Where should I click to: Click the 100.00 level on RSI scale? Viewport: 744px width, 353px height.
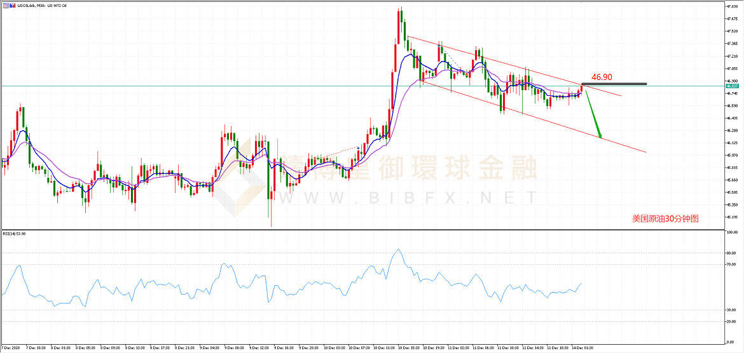coord(731,232)
